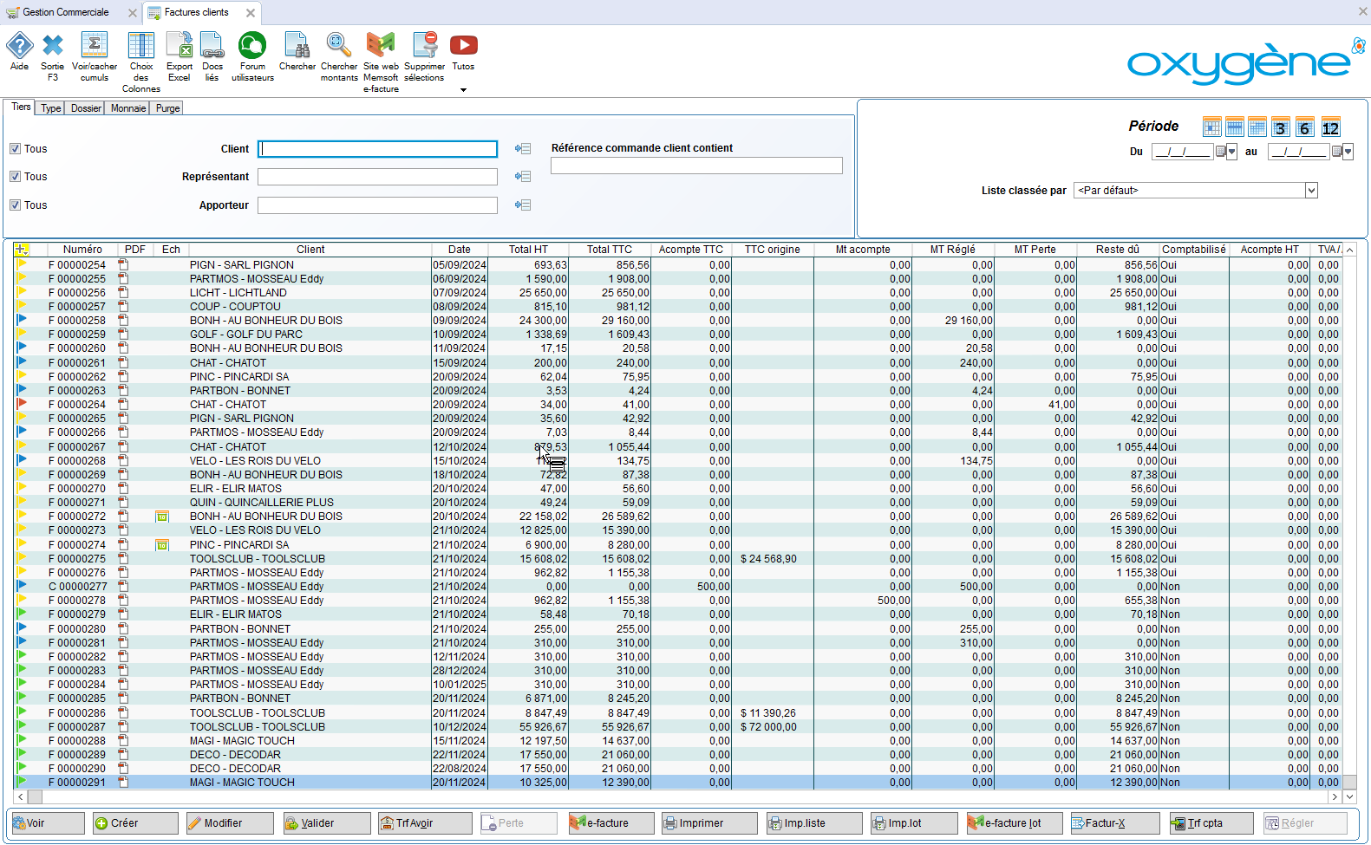Expand the Liste classée par dropdown
Viewport: 1371px width, 845px height.
(1310, 191)
